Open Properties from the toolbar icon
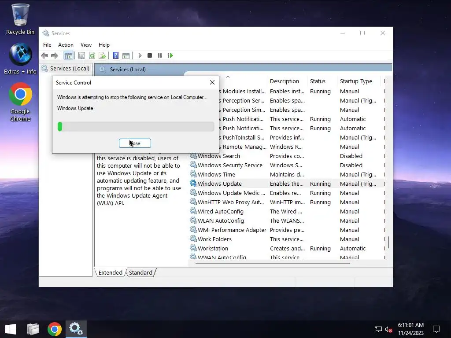 pos(81,55)
